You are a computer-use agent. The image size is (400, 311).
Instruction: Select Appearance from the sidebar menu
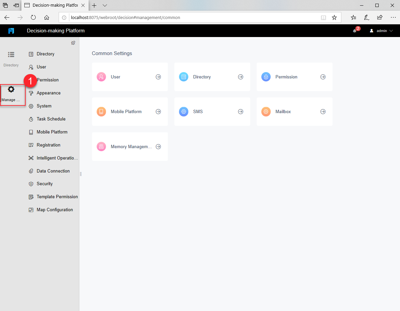(x=31, y=93)
